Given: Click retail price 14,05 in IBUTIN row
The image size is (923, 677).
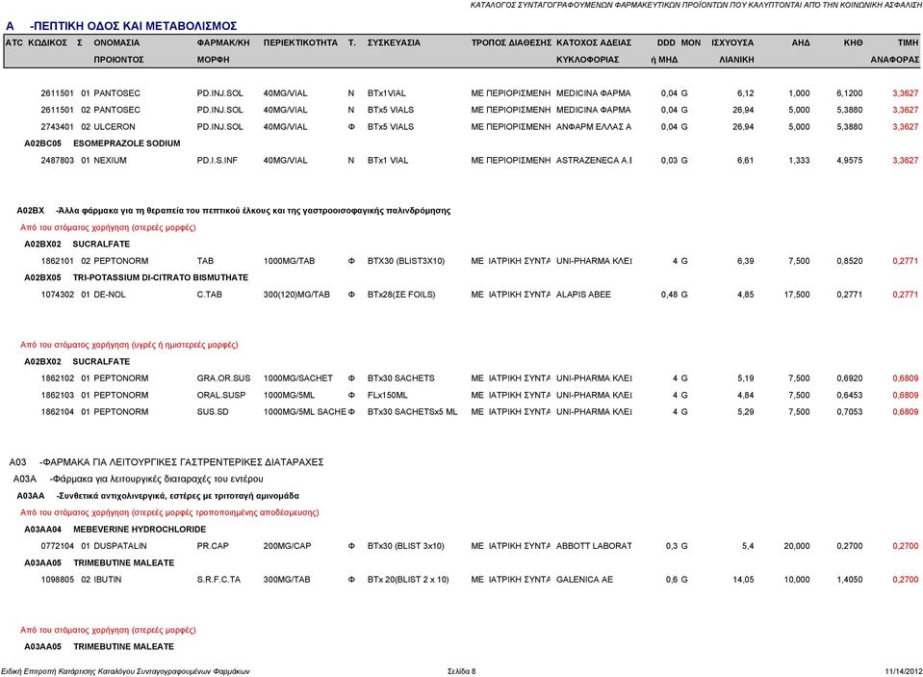Looking at the screenshot, I should pyautogui.click(x=743, y=580).
